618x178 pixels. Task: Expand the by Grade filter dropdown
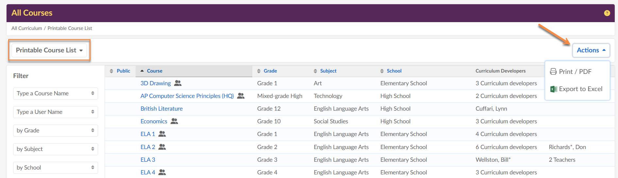[x=55, y=130]
